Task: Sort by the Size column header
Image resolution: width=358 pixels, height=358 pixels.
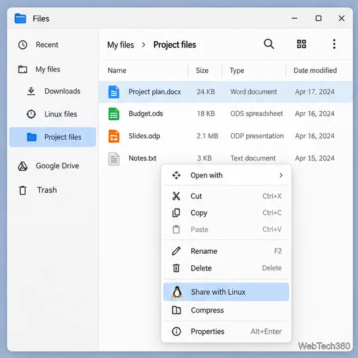Action: pyautogui.click(x=202, y=70)
